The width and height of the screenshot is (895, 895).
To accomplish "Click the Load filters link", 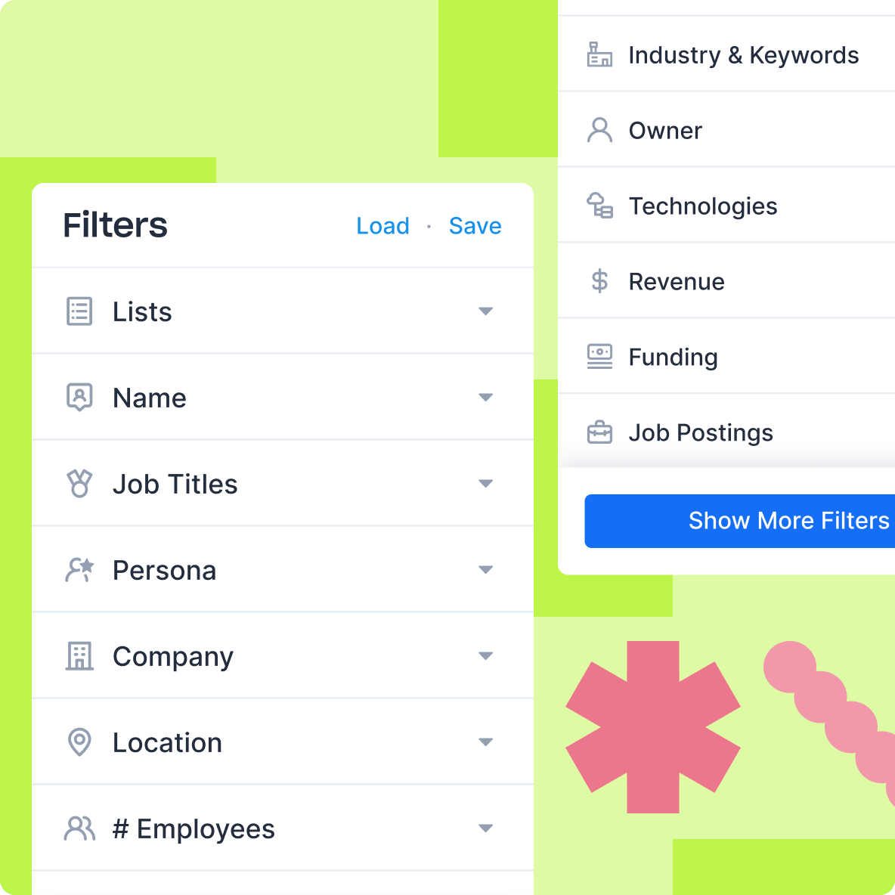I will tap(382, 225).
